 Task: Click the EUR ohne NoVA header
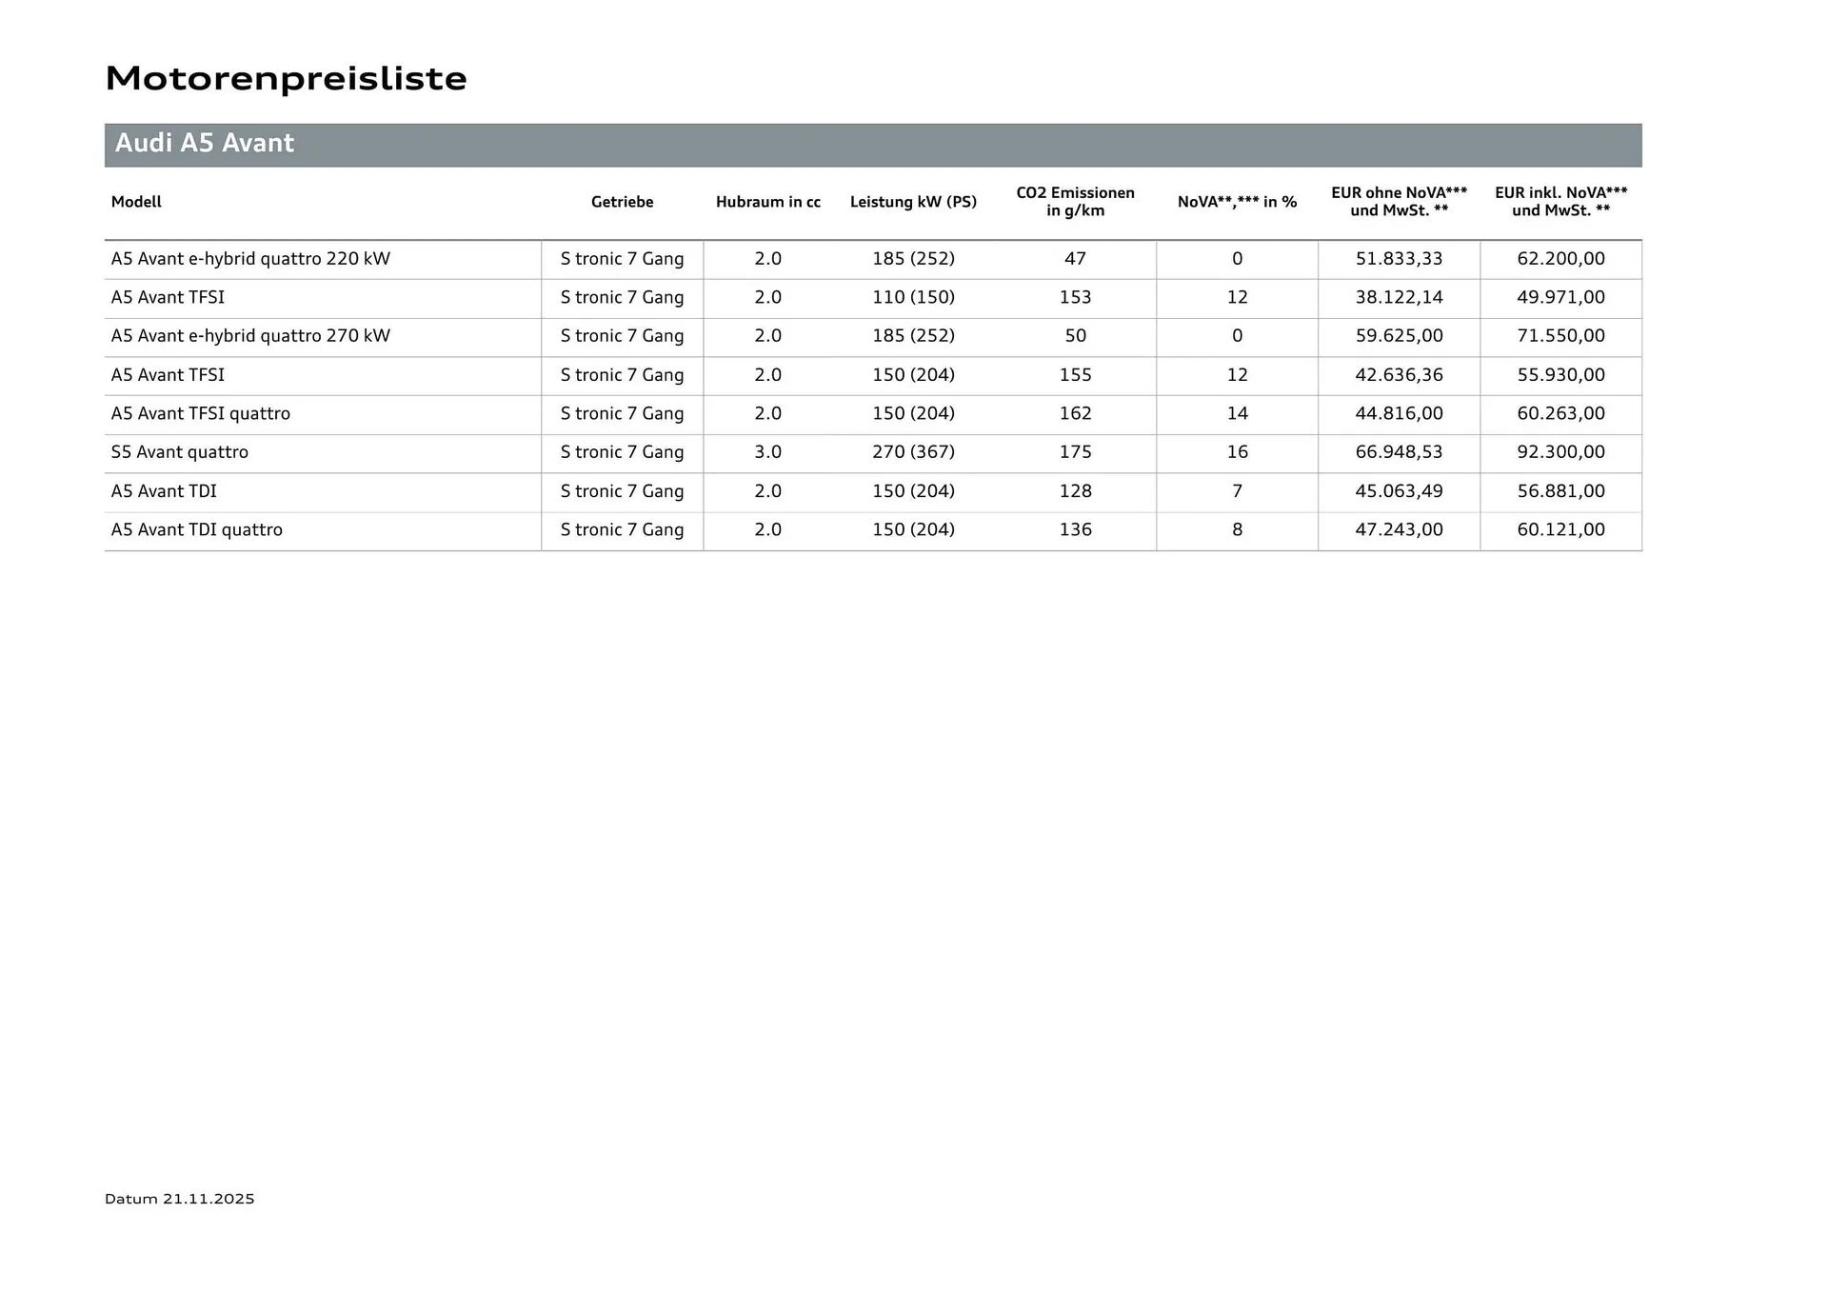tap(1399, 201)
